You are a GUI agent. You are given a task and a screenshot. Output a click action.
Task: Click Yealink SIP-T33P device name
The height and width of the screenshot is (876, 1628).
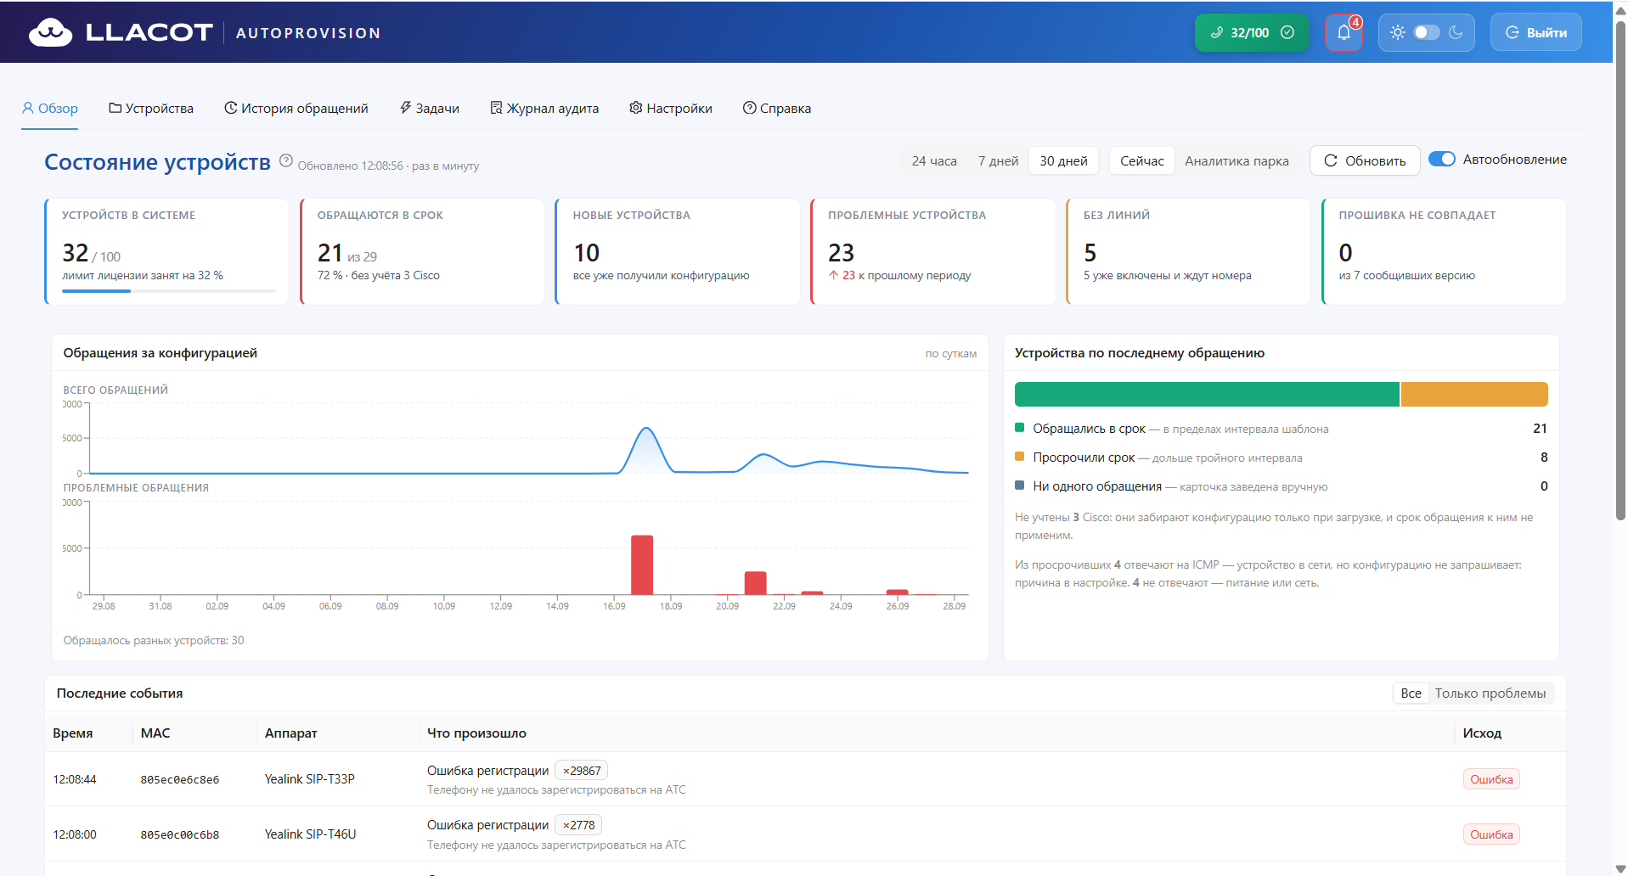pos(309,779)
